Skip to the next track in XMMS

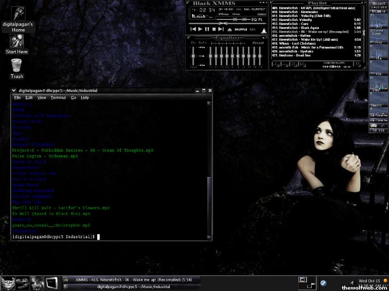click(221, 29)
